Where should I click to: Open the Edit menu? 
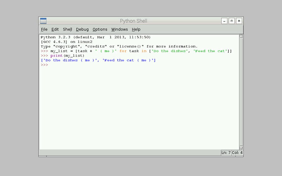55,29
